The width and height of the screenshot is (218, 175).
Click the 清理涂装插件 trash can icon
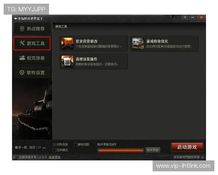click(68, 61)
